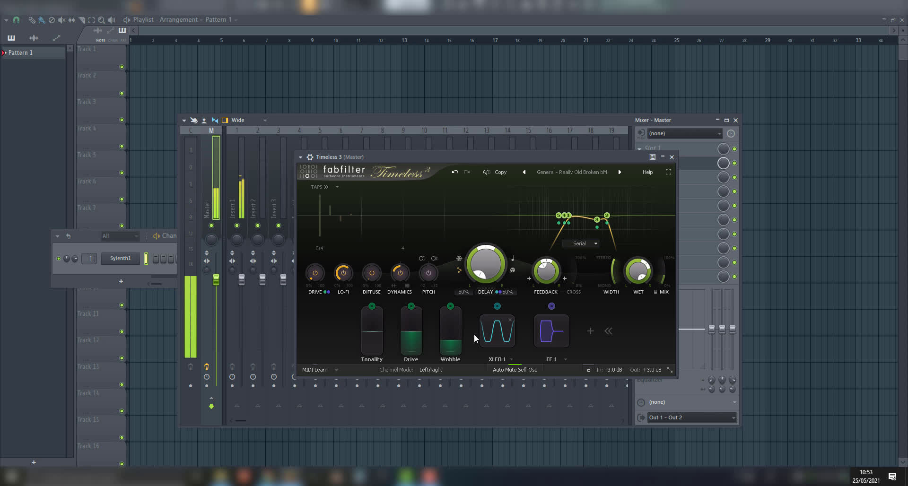Click the Left/Right channel mode button

pos(430,370)
